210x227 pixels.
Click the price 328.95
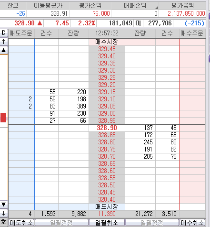(x=107, y=121)
